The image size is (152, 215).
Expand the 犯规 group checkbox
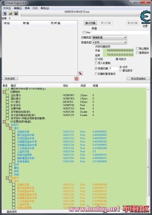click(x=11, y=174)
